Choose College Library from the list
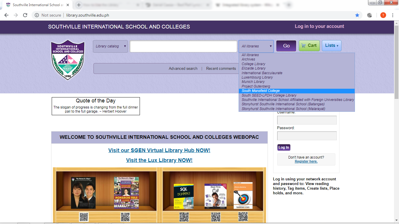 (296, 64)
